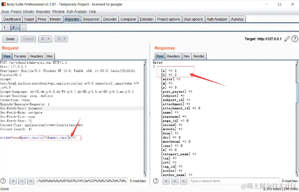
Task: Close Repeater tab 2
Action: (17, 28)
